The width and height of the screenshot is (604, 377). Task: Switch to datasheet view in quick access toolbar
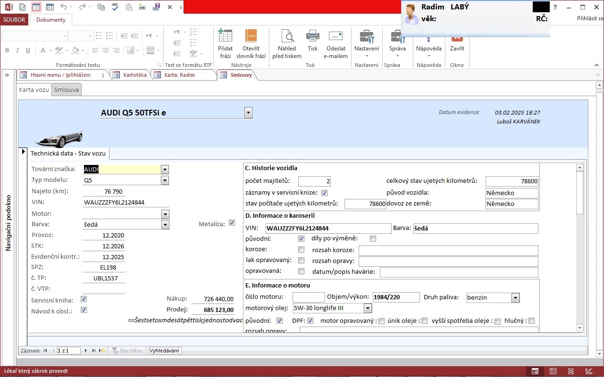(50, 7)
